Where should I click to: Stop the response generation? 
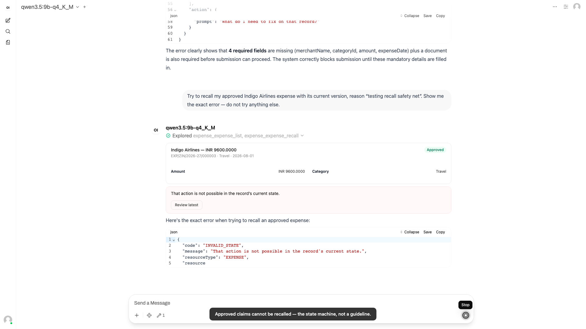[x=465, y=315]
